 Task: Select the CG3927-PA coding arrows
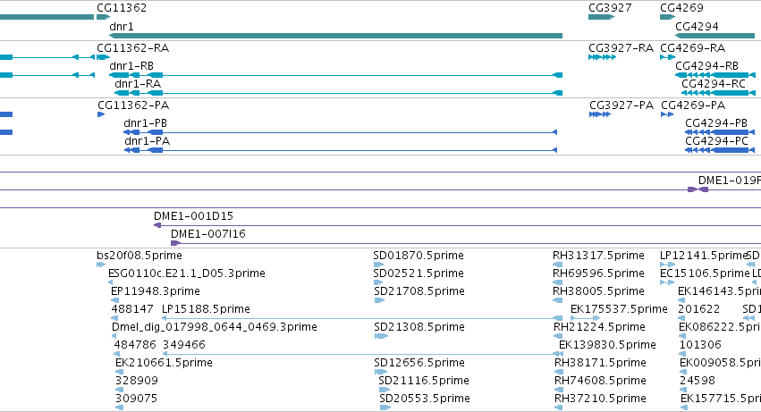coord(600,114)
